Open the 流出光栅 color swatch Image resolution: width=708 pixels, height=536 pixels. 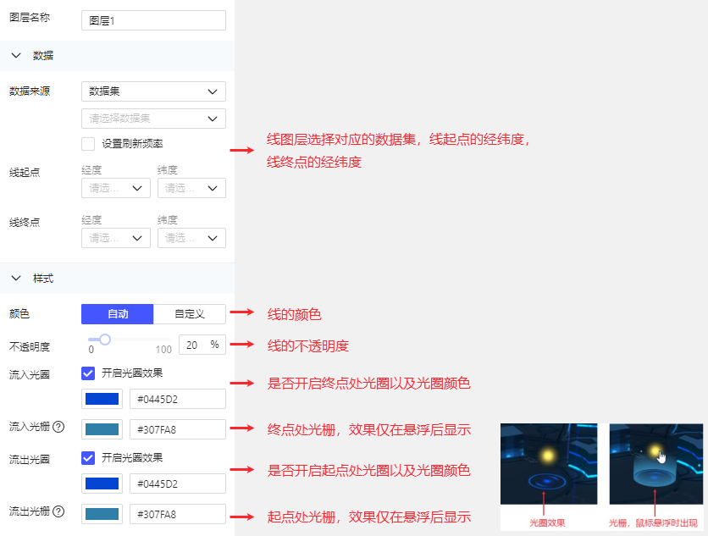(x=102, y=514)
